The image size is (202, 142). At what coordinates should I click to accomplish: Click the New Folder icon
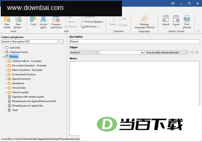click(7, 19)
